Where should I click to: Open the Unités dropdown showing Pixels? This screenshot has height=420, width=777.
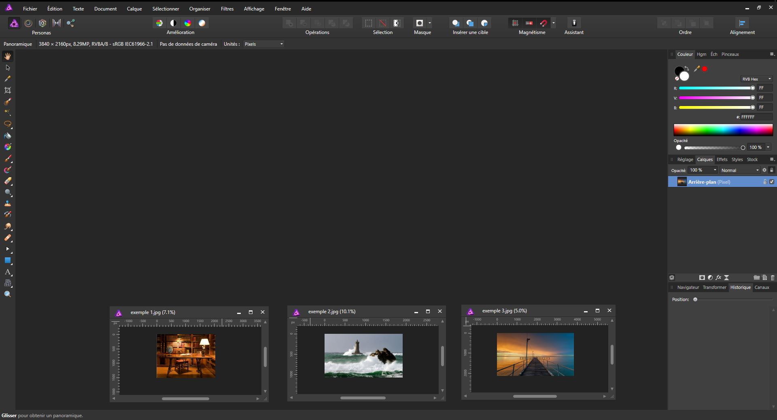tap(264, 44)
